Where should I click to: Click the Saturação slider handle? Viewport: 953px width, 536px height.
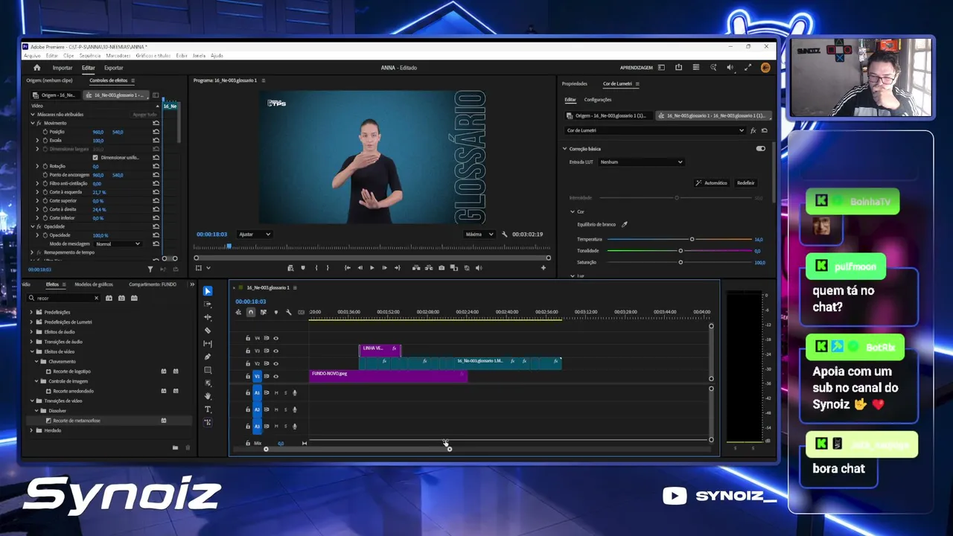681,262
